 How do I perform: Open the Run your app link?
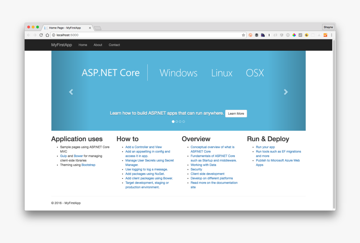pyautogui.click(x=265, y=147)
